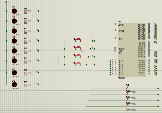Click the R1 resistor
Viewport: 162px width, 113px height.
(x=27, y=61)
